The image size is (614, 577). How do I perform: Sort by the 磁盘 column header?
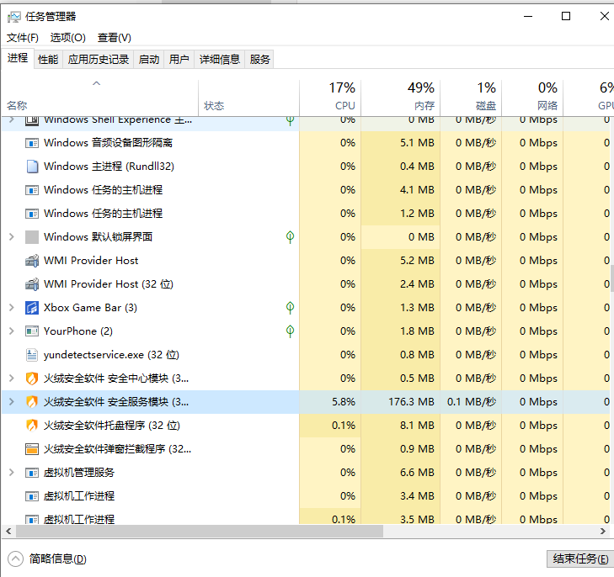[471, 98]
